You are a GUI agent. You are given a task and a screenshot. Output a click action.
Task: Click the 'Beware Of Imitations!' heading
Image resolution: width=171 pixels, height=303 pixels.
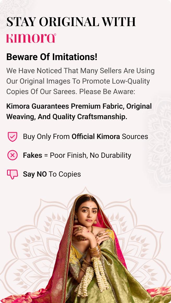pos(52,57)
